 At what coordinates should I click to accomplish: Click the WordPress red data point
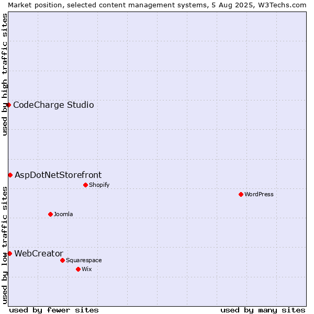point(241,195)
